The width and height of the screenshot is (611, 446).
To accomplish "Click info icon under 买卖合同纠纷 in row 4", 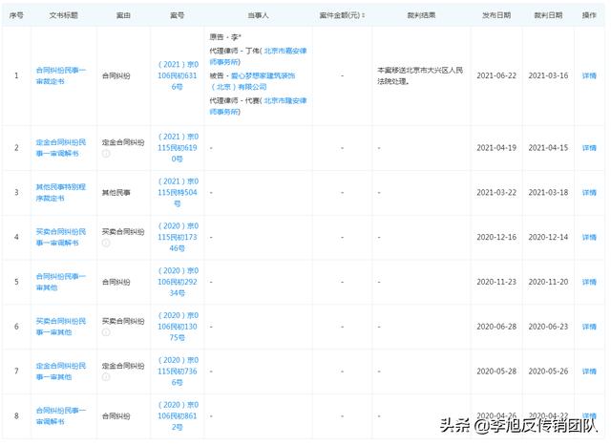I will (x=106, y=243).
